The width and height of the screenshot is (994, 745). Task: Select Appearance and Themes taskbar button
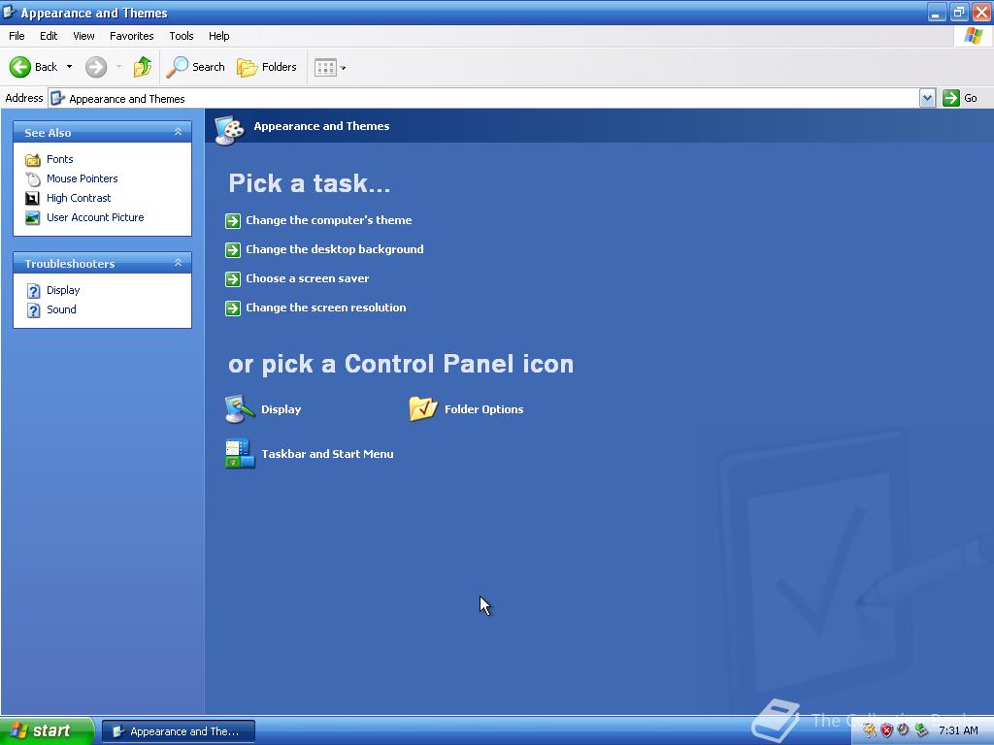click(x=179, y=731)
